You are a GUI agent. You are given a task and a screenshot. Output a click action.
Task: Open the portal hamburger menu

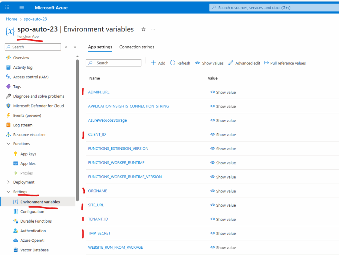[x=22, y=8]
